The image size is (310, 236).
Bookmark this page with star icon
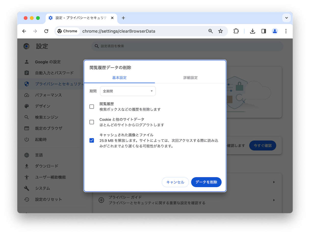click(221, 31)
